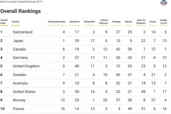Screen dimensions: 171x114
Task: Click the US News logo icon
Action: [x=164, y=3]
